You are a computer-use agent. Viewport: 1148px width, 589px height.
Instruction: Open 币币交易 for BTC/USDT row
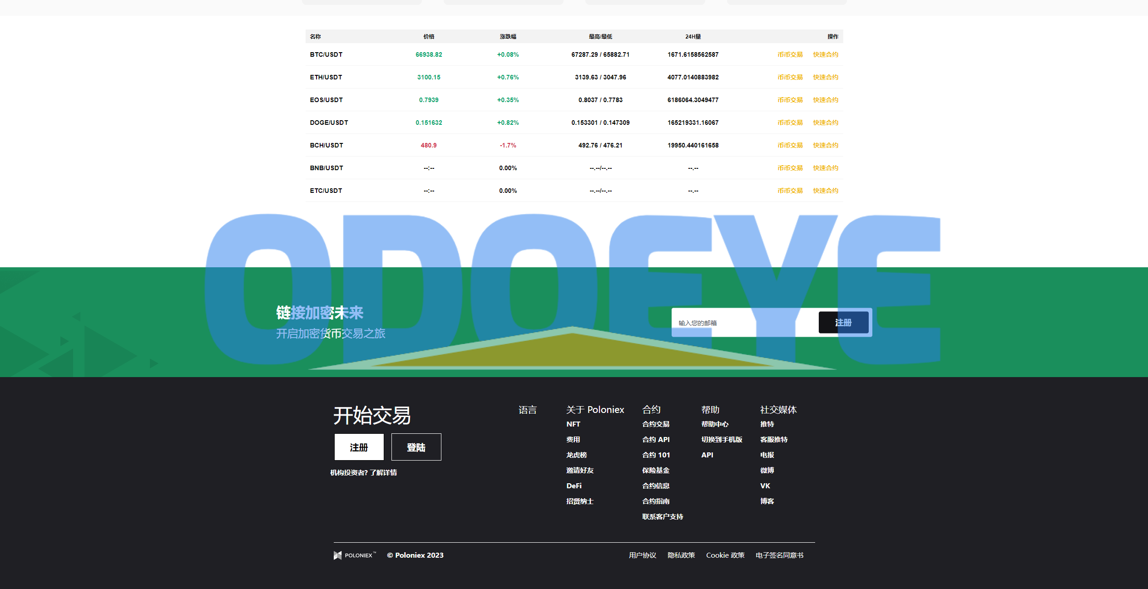[790, 54]
